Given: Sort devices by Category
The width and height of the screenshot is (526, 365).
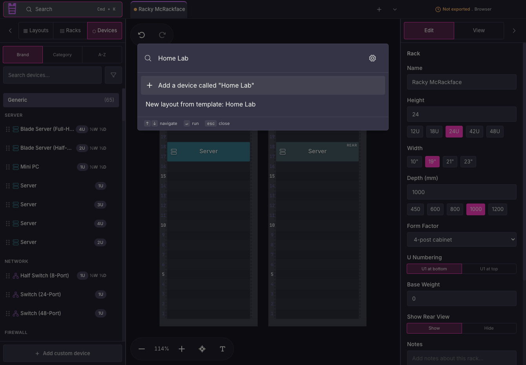Looking at the screenshot, I should (62, 55).
